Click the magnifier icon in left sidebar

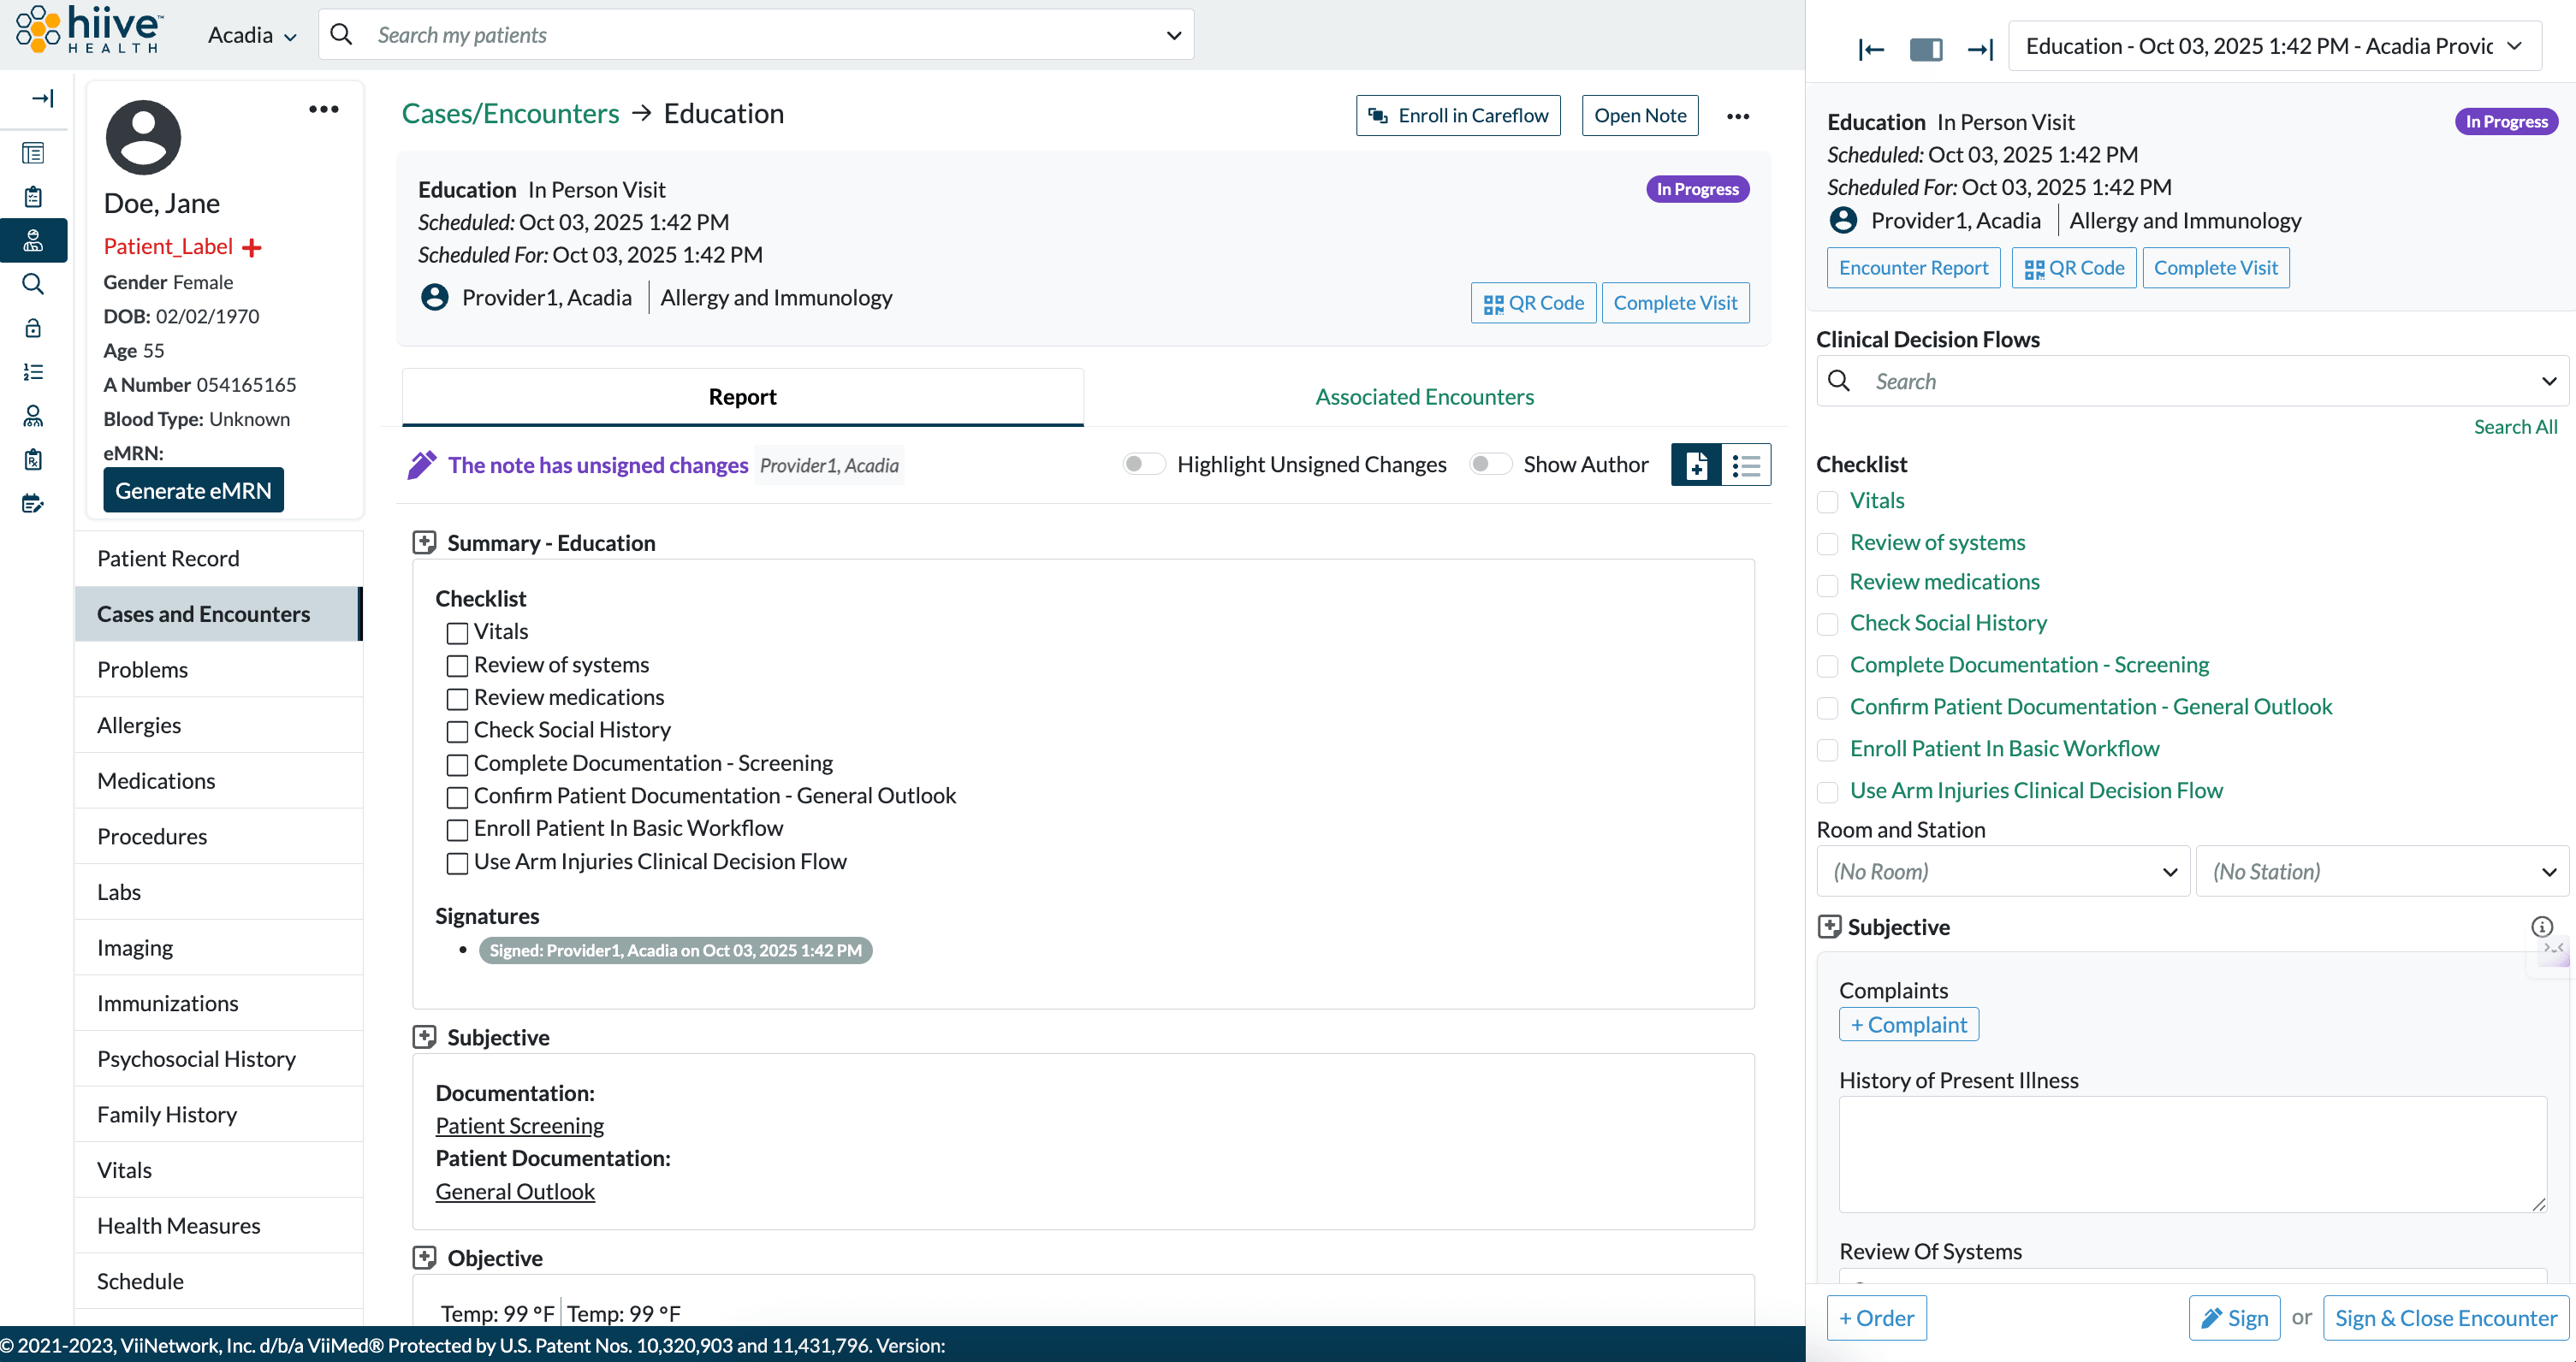tap(33, 284)
